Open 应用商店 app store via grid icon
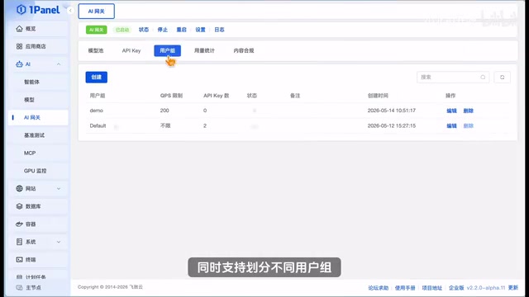The height and width of the screenshot is (297, 529). pyautogui.click(x=19, y=46)
